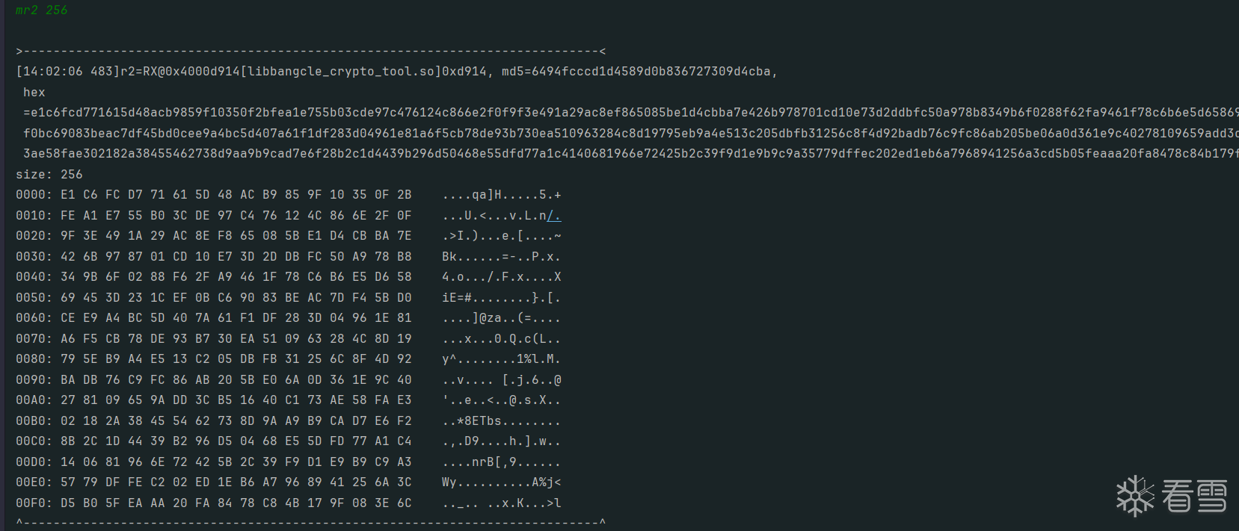Screen dimensions: 1239x531
Task: Select the "0000:" offset label
Action: point(34,195)
